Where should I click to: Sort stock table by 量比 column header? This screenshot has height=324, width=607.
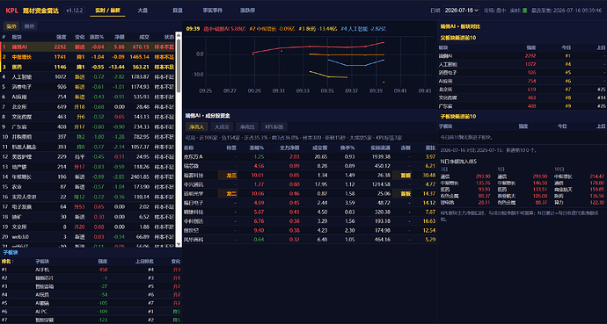[x=430, y=148]
